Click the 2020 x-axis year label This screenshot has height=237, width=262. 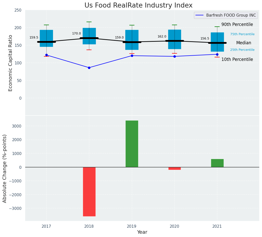coord(174,226)
